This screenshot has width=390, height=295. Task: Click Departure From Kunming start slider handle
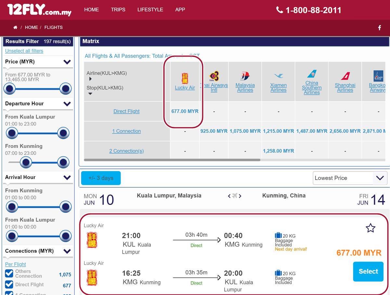(x=25, y=162)
